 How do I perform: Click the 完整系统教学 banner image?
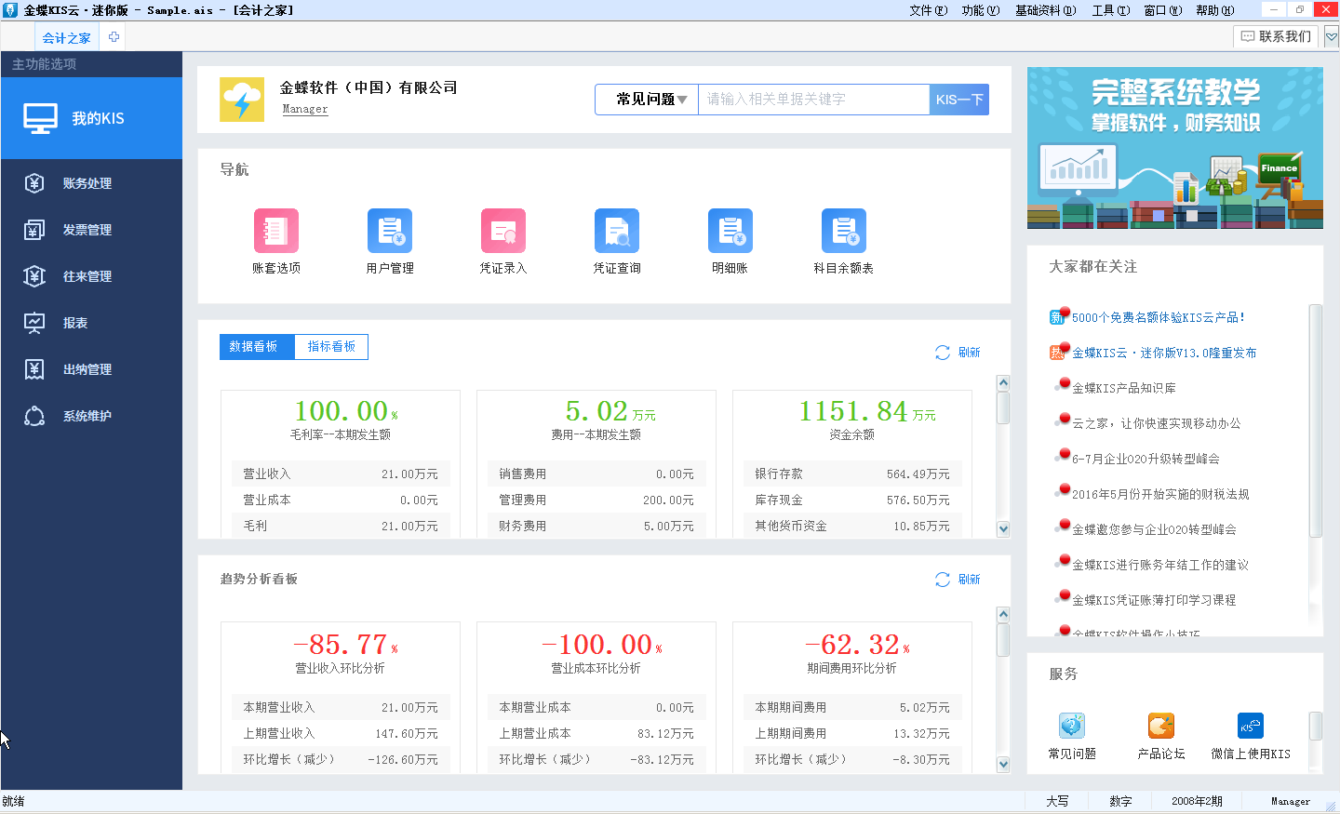coord(1174,148)
